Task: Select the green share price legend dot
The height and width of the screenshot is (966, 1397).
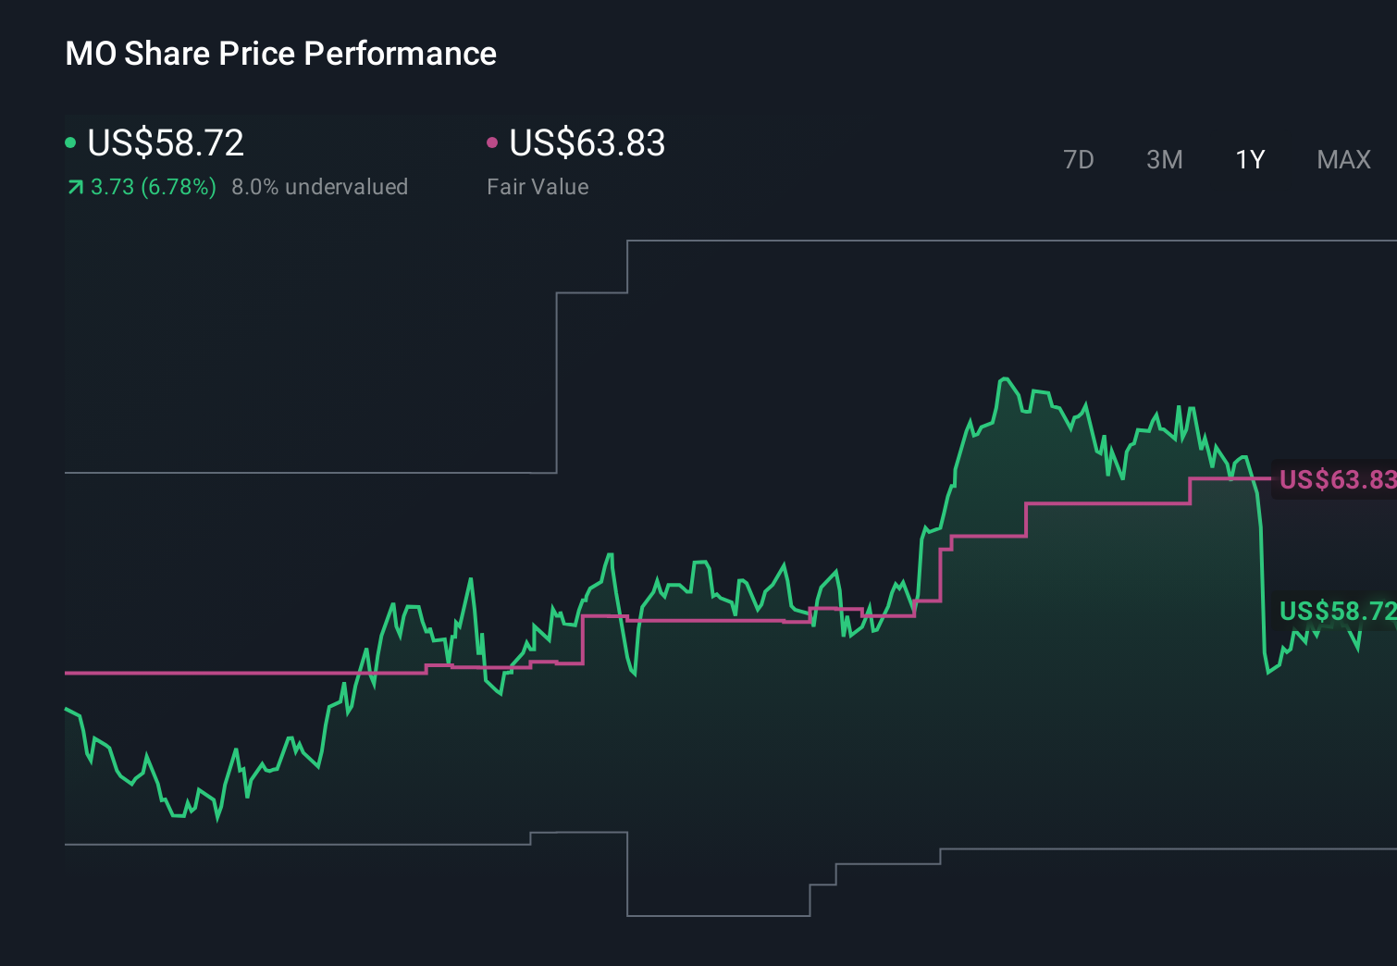Action: (x=70, y=142)
